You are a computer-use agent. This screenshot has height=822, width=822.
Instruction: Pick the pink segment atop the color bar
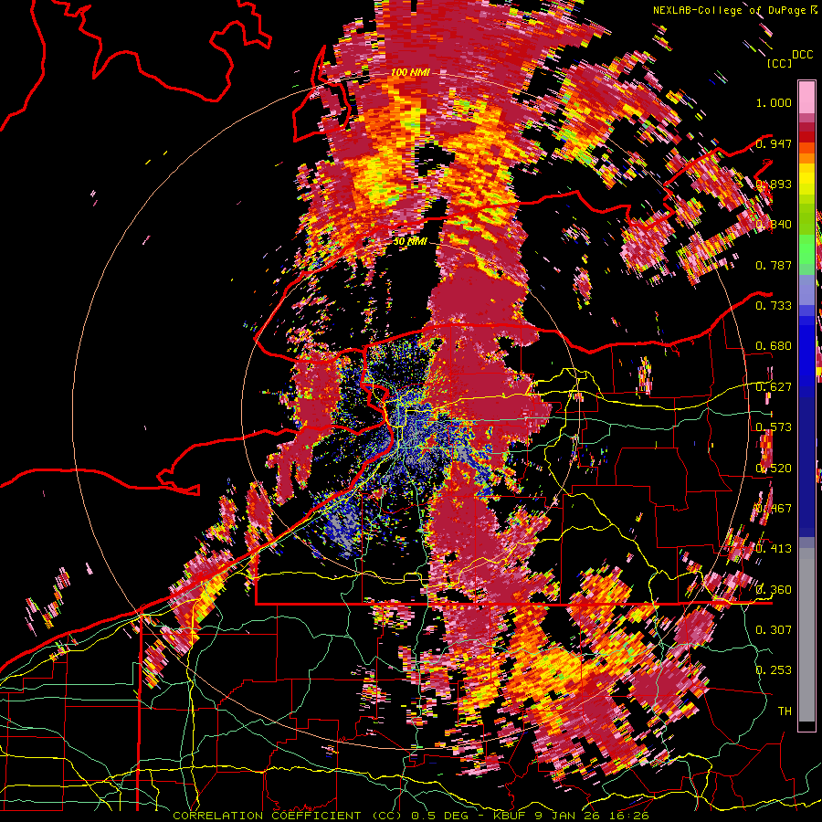click(x=806, y=98)
